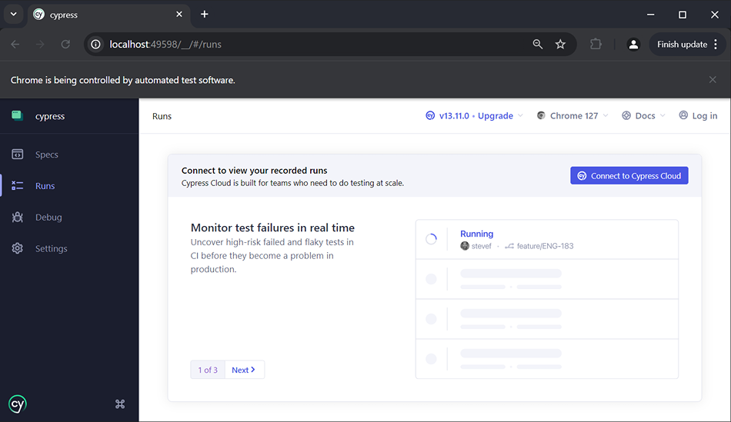731x422 pixels.
Task: Open the tab search chevron
Action: [x=13, y=15]
